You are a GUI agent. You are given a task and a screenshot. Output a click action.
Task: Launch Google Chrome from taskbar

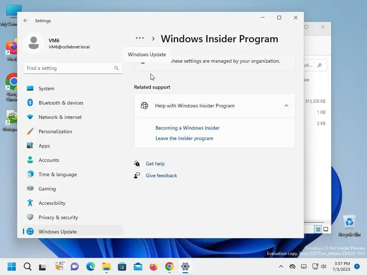(169, 266)
